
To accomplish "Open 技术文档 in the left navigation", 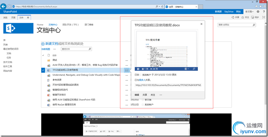I will [8, 62].
